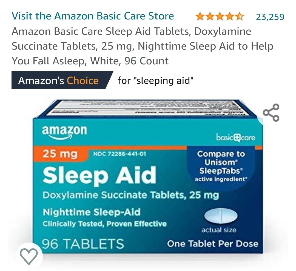The height and width of the screenshot is (271, 296).
Task: Click the 96 TABLETS text on the box
Action: coord(83,244)
